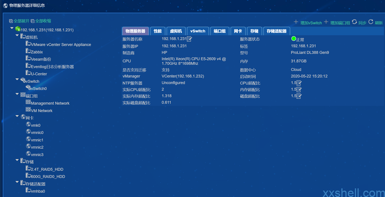Image resolution: width=385 pixels, height=197 pixels.
Task: Click the 全部展开 link
Action: click(21, 21)
